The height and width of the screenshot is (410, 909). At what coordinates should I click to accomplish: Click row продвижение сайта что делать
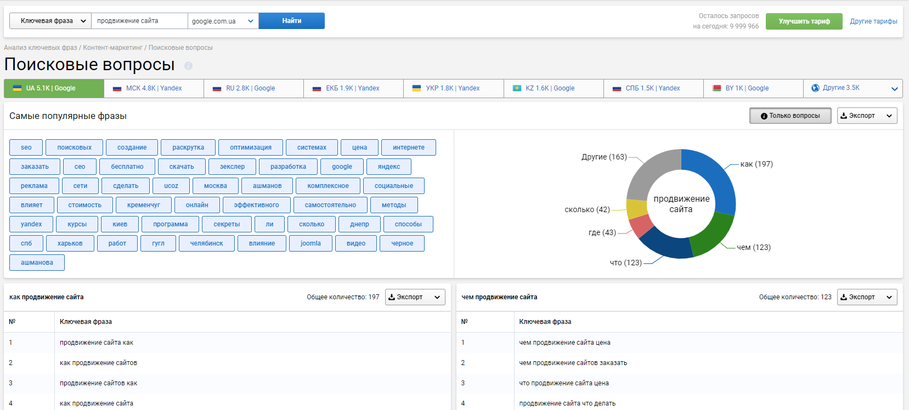pyautogui.click(x=679, y=403)
